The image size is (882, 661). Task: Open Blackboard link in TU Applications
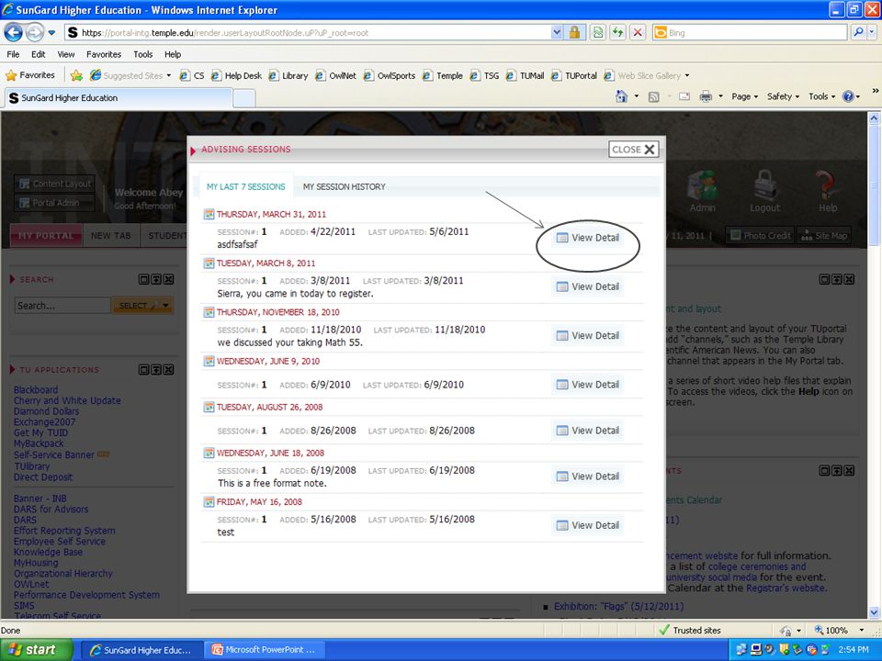tap(36, 389)
